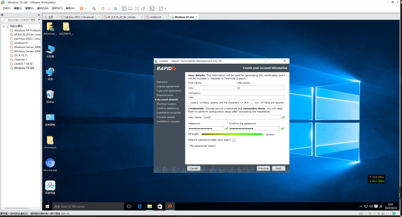Open the snapshot manager icon

click(x=115, y=9)
